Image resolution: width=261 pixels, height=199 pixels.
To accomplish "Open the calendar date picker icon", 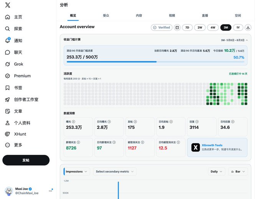I will [x=177, y=28].
